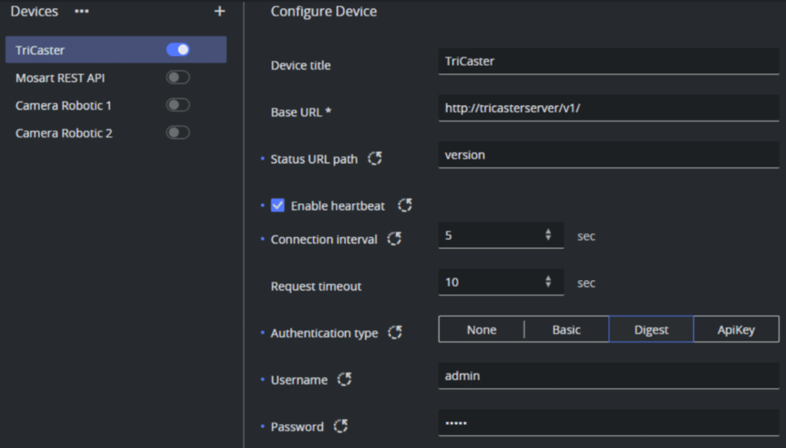Set authentication type to None
Screen dimensions: 786x448
coord(481,330)
